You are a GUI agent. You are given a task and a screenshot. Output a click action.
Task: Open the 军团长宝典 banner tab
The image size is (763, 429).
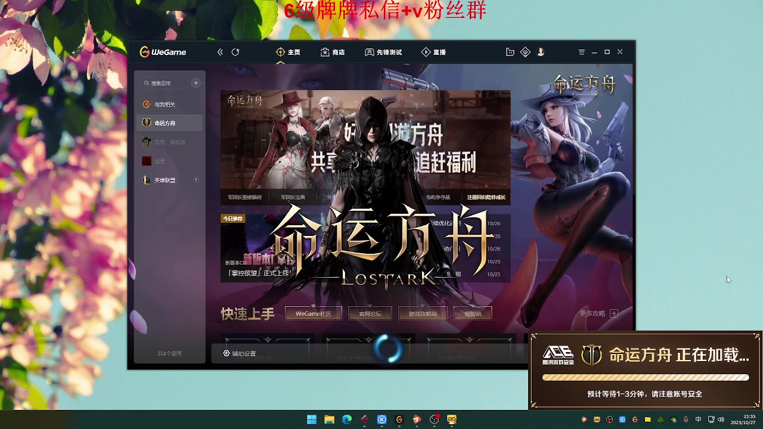coord(293,197)
